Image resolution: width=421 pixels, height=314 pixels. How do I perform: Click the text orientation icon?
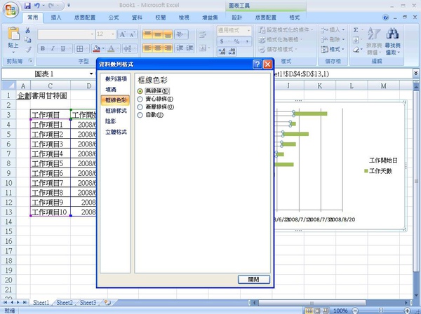coord(181,34)
